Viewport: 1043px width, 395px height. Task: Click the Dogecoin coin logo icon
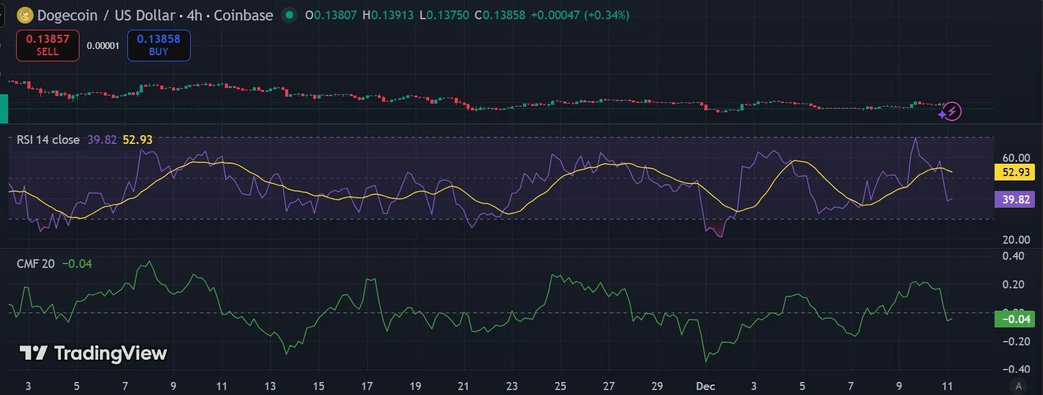tap(25, 15)
